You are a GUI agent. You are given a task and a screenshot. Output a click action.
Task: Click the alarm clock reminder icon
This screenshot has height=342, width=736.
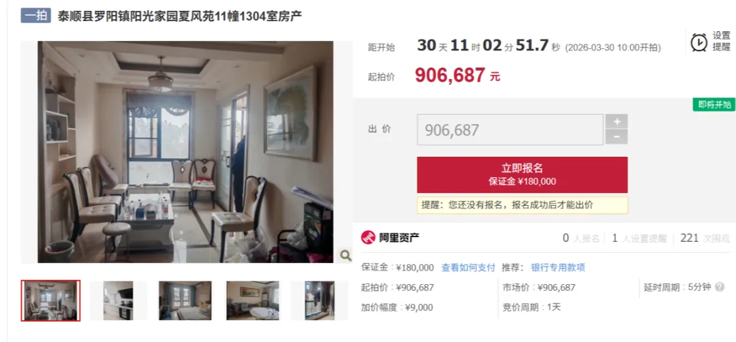(x=699, y=42)
